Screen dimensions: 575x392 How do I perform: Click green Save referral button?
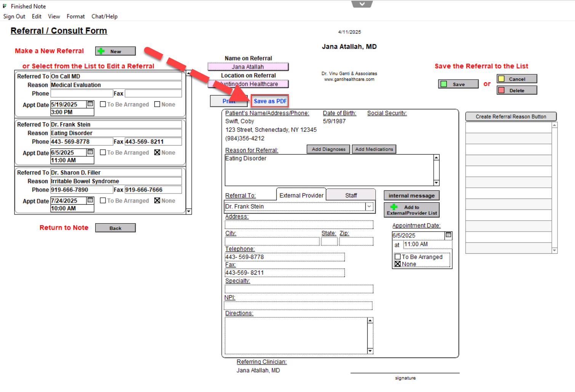pos(458,84)
